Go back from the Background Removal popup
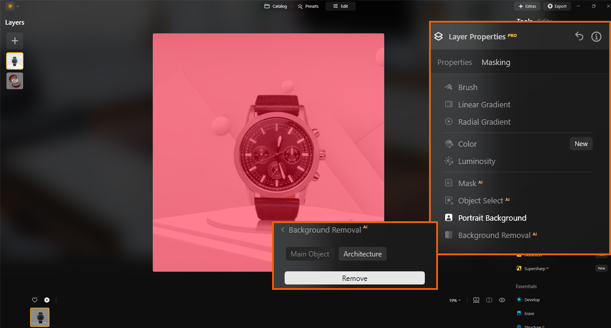611x328 pixels. 282,230
